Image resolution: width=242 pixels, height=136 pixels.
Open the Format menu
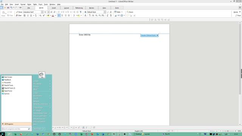coord(23,5)
